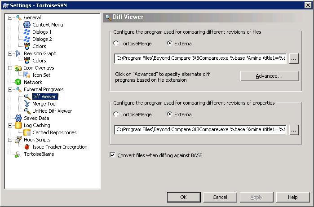
Task: Select TortoiseMerge for comparing files
Action: [x=116, y=44]
